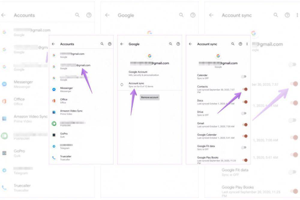This screenshot has height=200, width=300.
Task: Open help in the foreground Google panel
Action: click(178, 44)
